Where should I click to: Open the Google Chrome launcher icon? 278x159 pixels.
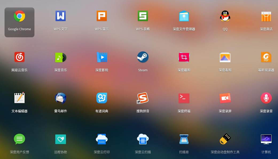pyautogui.click(x=19, y=16)
